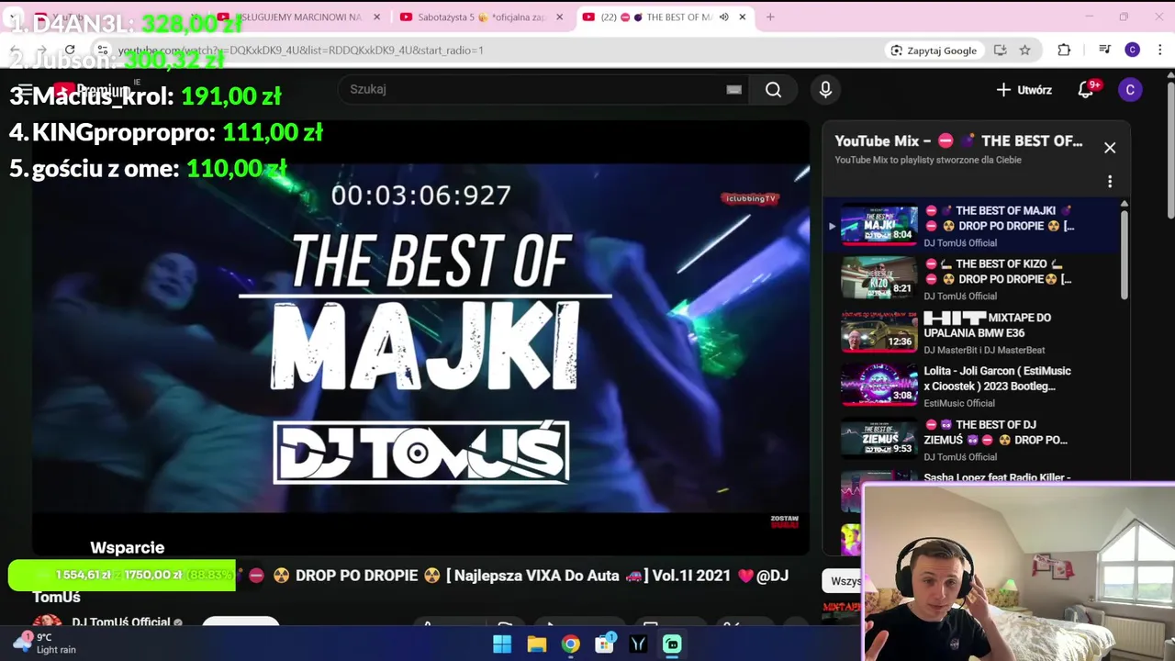Play 'MIXTAPE DO UPALANIA BMW E36' from playlist
The height and width of the screenshot is (661, 1175).
point(989,325)
